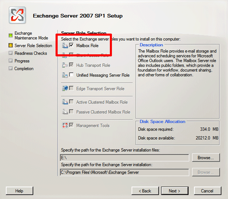Toggle the Hub Transport Role checkbox
Viewport: 228px width, 199px height.
tap(71, 65)
